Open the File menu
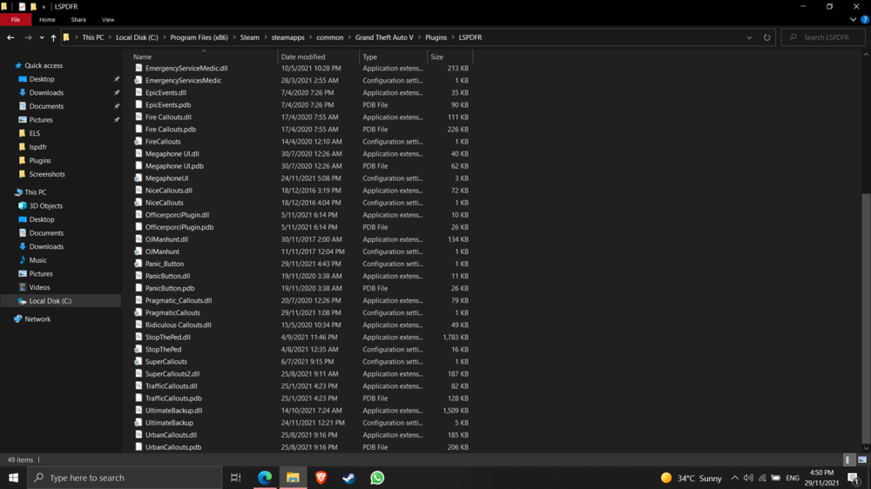The image size is (871, 489). (16, 19)
